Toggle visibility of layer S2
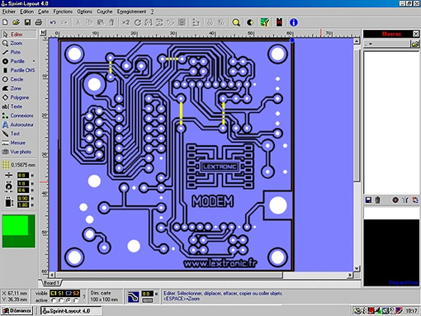This screenshot has width=421, height=316. [76, 294]
